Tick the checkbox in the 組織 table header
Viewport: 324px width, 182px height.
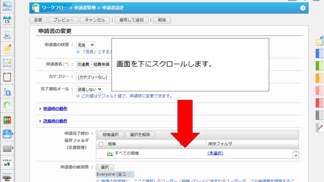click(x=101, y=144)
